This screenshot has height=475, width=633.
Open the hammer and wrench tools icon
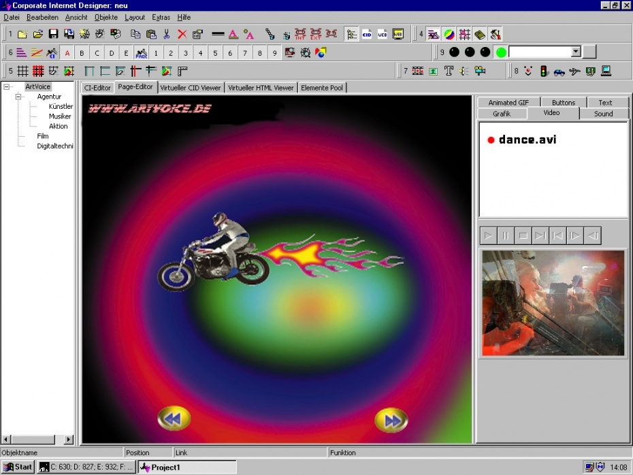[496, 35]
